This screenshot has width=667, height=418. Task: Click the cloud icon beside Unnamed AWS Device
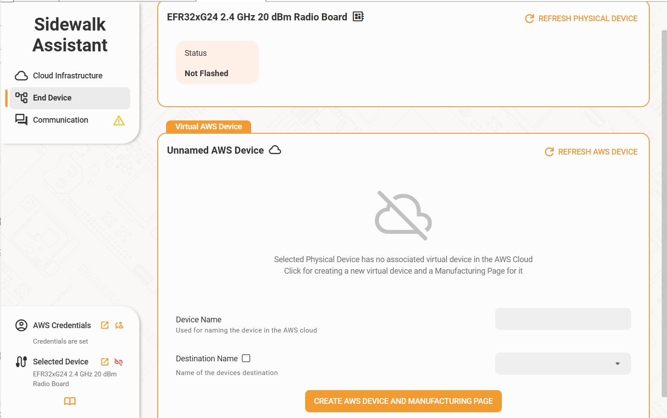(275, 150)
